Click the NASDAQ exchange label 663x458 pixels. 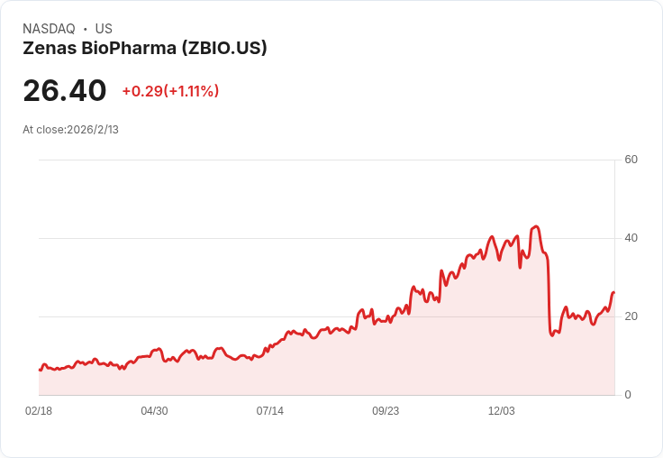coord(49,29)
